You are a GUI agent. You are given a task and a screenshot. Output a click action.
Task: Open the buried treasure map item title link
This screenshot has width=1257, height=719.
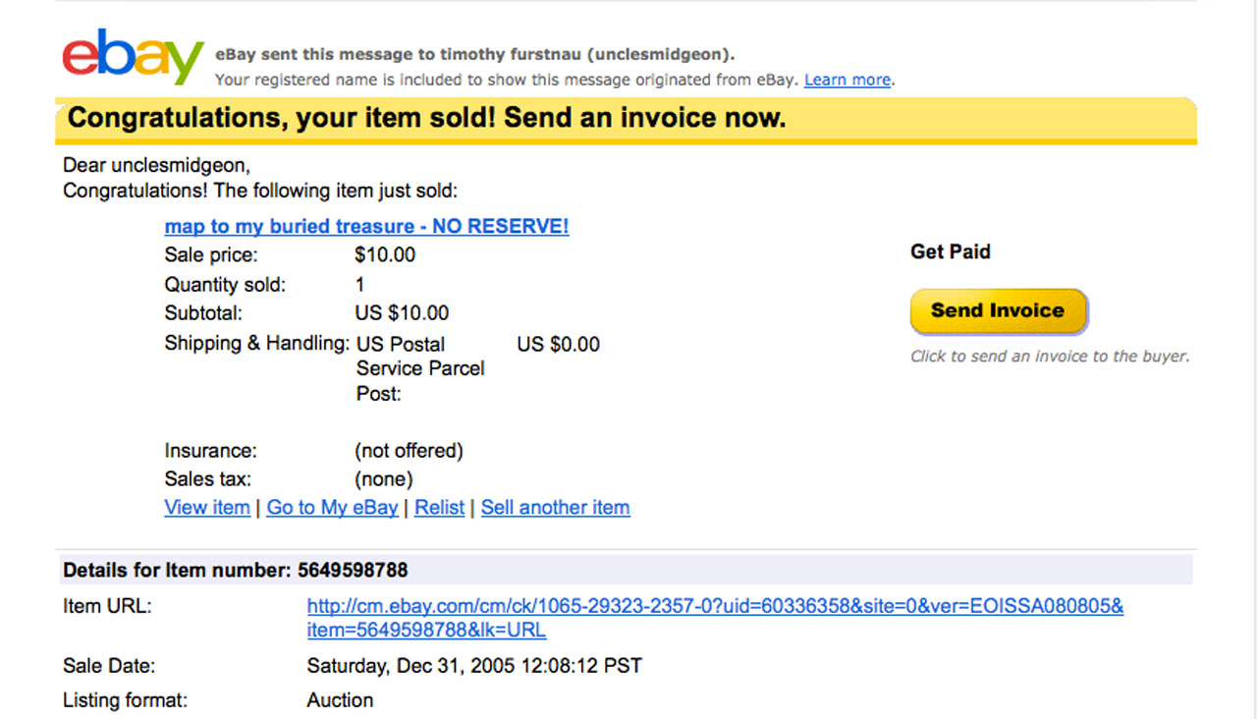[366, 227]
